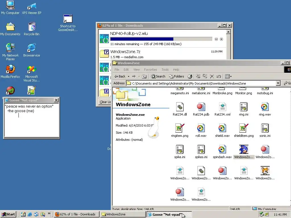
Task: Select the WindowsZone file with Tails icon
Action: click(265, 171)
